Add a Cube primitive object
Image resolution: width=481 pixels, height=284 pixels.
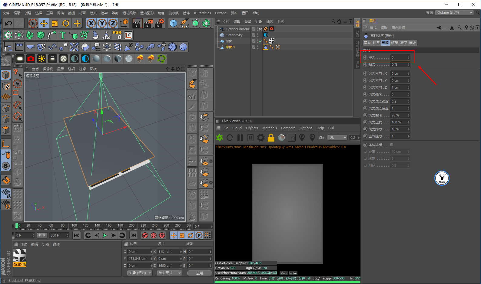point(173,23)
